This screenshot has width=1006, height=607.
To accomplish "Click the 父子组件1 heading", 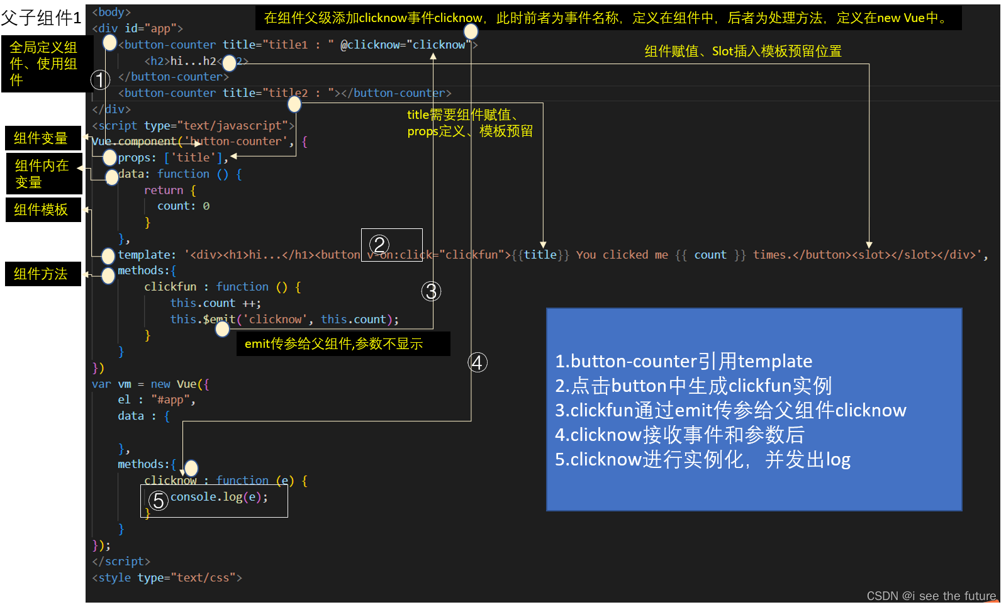I will pos(42,18).
